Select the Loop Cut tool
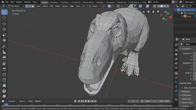The height and width of the screenshot is (110, 196). (4, 75)
